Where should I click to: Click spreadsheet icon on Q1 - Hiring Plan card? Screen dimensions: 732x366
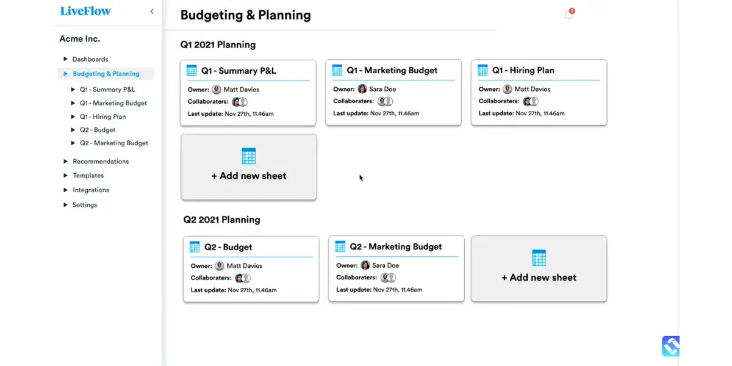[x=483, y=70]
